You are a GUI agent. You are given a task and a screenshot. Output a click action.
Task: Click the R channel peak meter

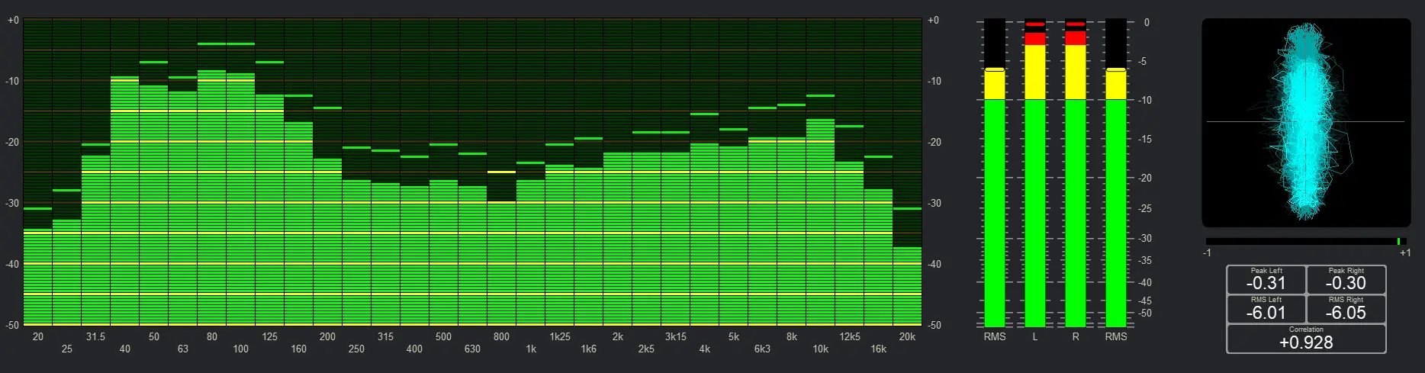coord(1076,191)
